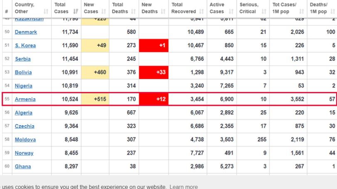Click Norway's active cases 491
Screen dimensions: 337x189
pyautogui.click(x=229, y=153)
